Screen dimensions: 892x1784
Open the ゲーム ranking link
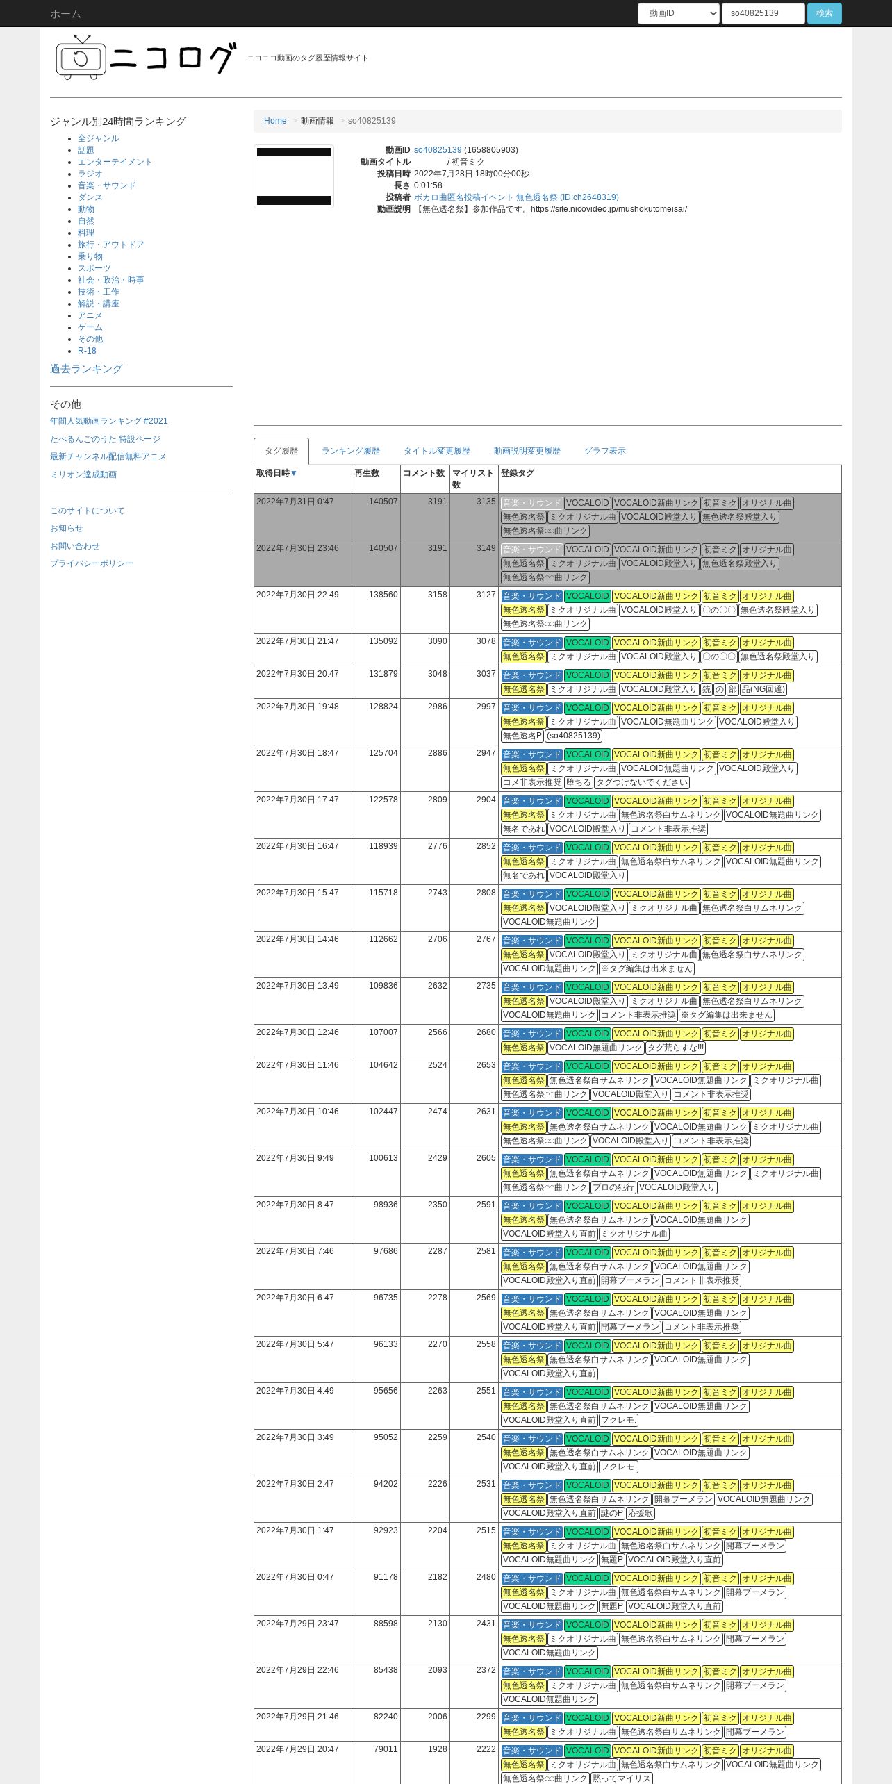[90, 327]
